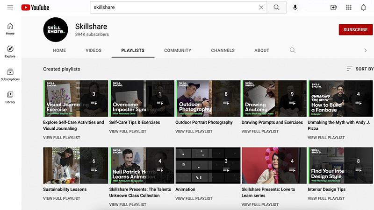Open the Sort By menu
The image size is (374, 210).
click(360, 69)
